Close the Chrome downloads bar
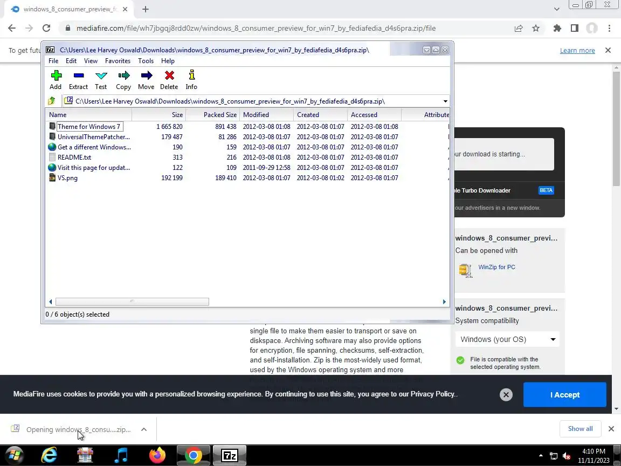This screenshot has width=621, height=466. [611, 429]
